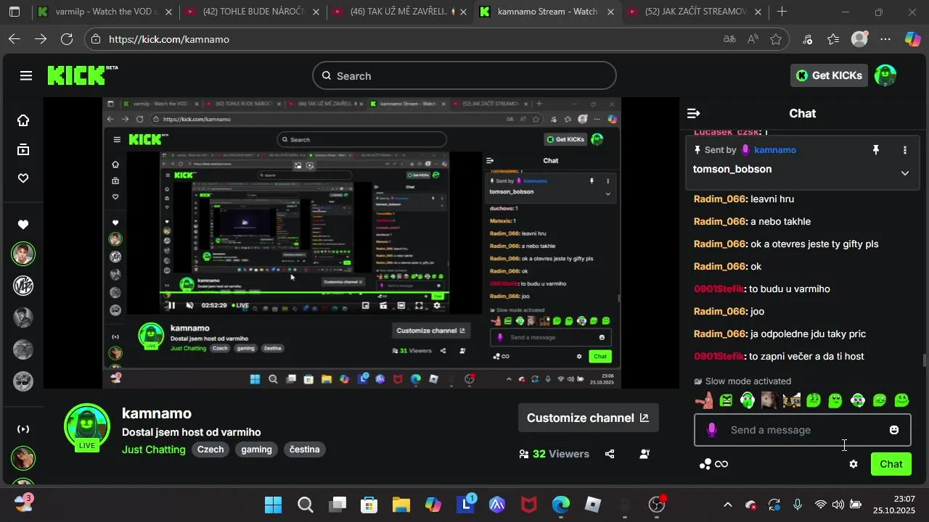Click Radim_066 username on 'leavni hru'
Image resolution: width=929 pixels, height=522 pixels.
point(720,199)
